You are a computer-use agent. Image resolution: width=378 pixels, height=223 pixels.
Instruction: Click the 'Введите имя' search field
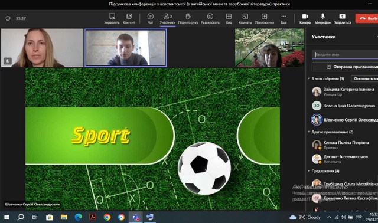click(x=345, y=54)
